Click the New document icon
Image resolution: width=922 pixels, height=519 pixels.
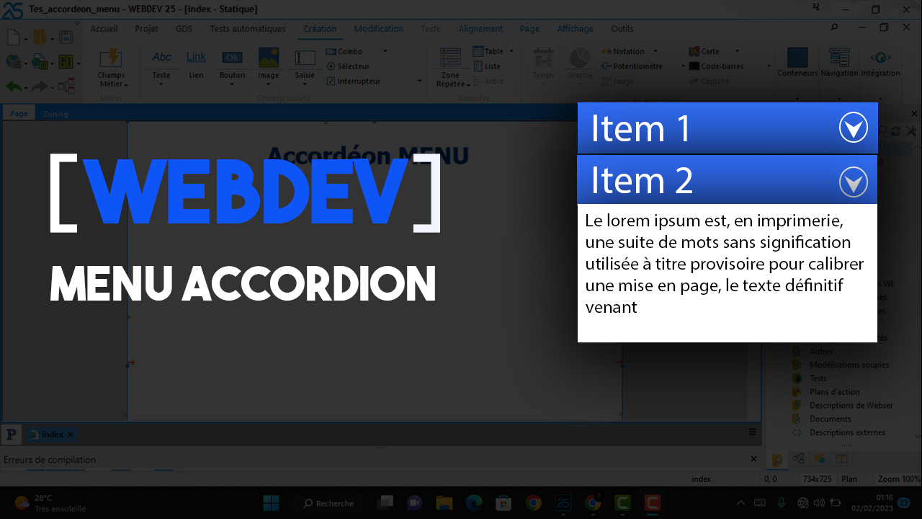pyautogui.click(x=14, y=37)
